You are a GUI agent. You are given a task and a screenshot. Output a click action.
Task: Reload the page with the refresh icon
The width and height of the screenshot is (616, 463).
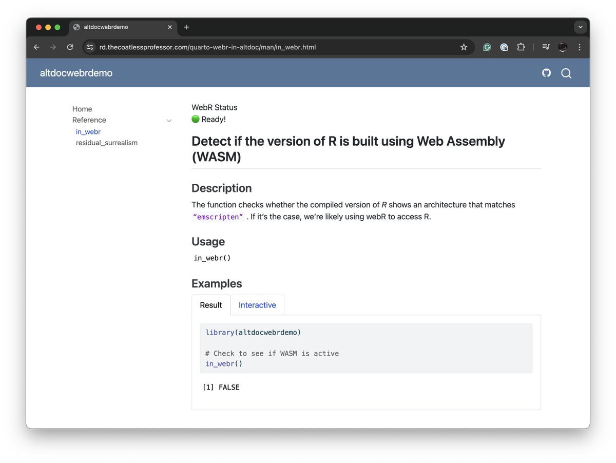pyautogui.click(x=70, y=47)
